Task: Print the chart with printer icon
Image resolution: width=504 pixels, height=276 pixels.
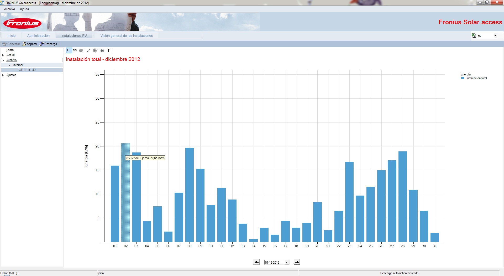Action: coord(102,50)
